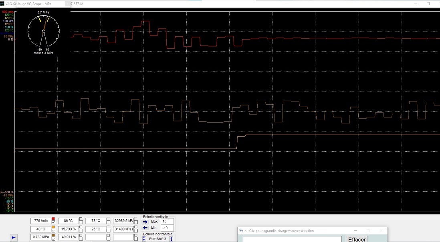Click the 86 °C value field
The width and height of the screenshot is (440, 242).
point(69,221)
